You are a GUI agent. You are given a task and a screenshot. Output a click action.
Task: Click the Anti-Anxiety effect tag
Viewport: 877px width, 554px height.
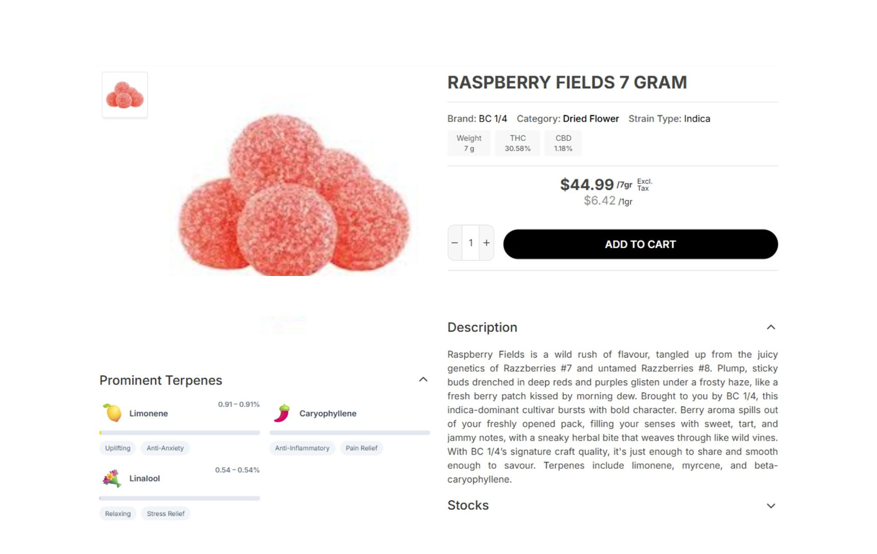(x=165, y=448)
